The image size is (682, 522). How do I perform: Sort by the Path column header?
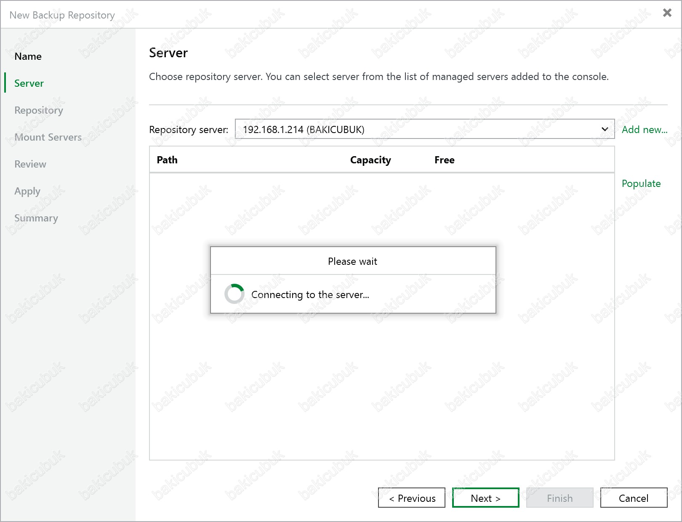tap(167, 160)
